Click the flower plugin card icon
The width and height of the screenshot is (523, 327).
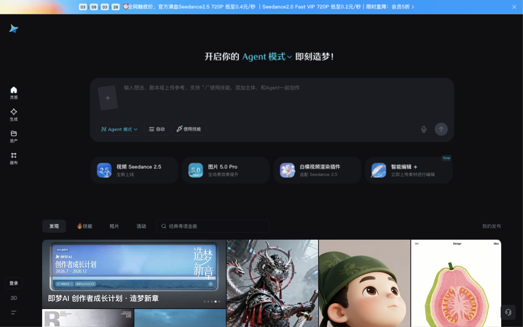287,170
